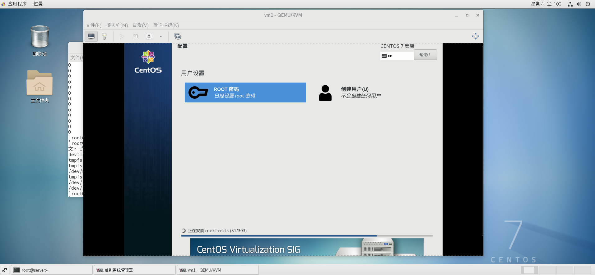This screenshot has height=275, width=595.
Task: Show virtual hardware details lightbulb
Action: pos(105,36)
